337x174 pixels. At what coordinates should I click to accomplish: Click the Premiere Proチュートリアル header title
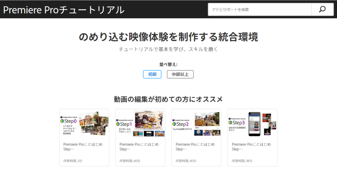[64, 10]
